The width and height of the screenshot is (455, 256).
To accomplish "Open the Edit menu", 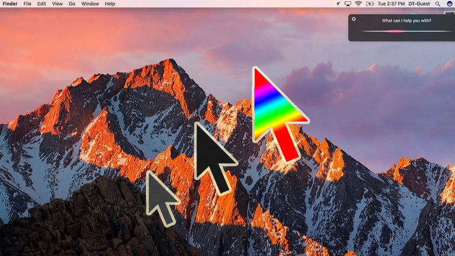I will tap(41, 4).
